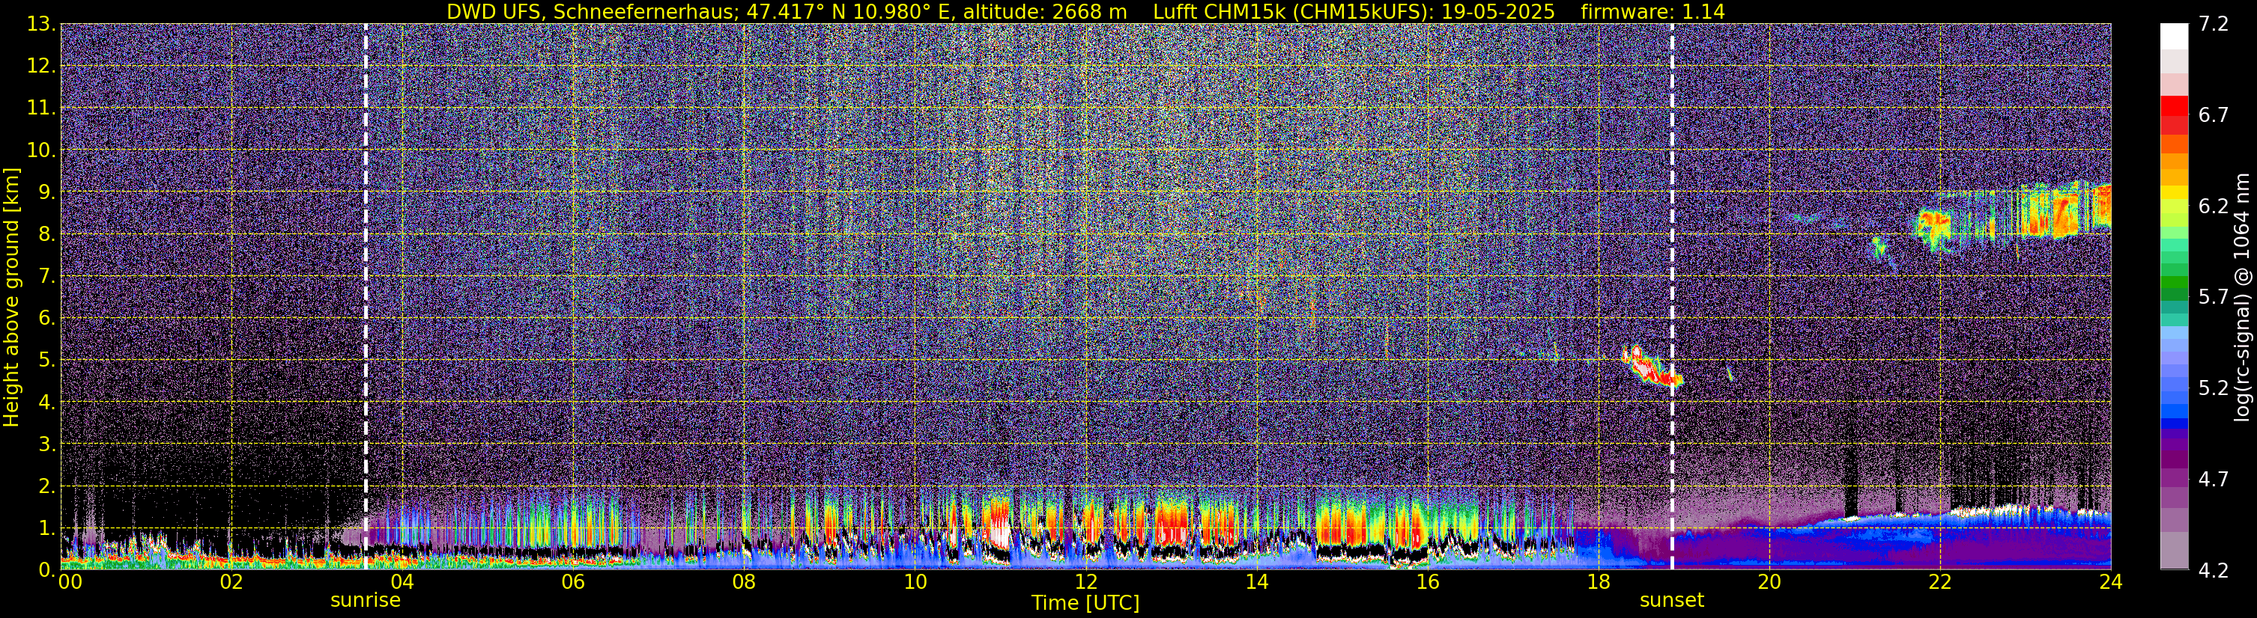The width and height of the screenshot is (2257, 618).
Task: Click the time-axis tick label "02"
Action: click(231, 582)
